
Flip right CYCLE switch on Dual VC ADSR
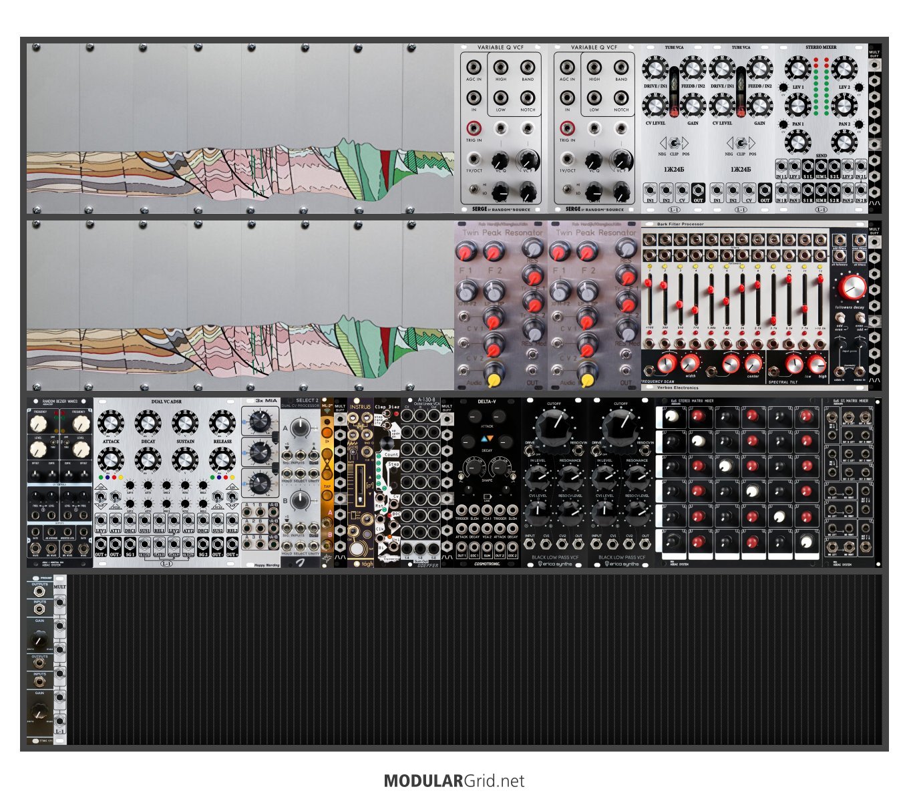217,496
